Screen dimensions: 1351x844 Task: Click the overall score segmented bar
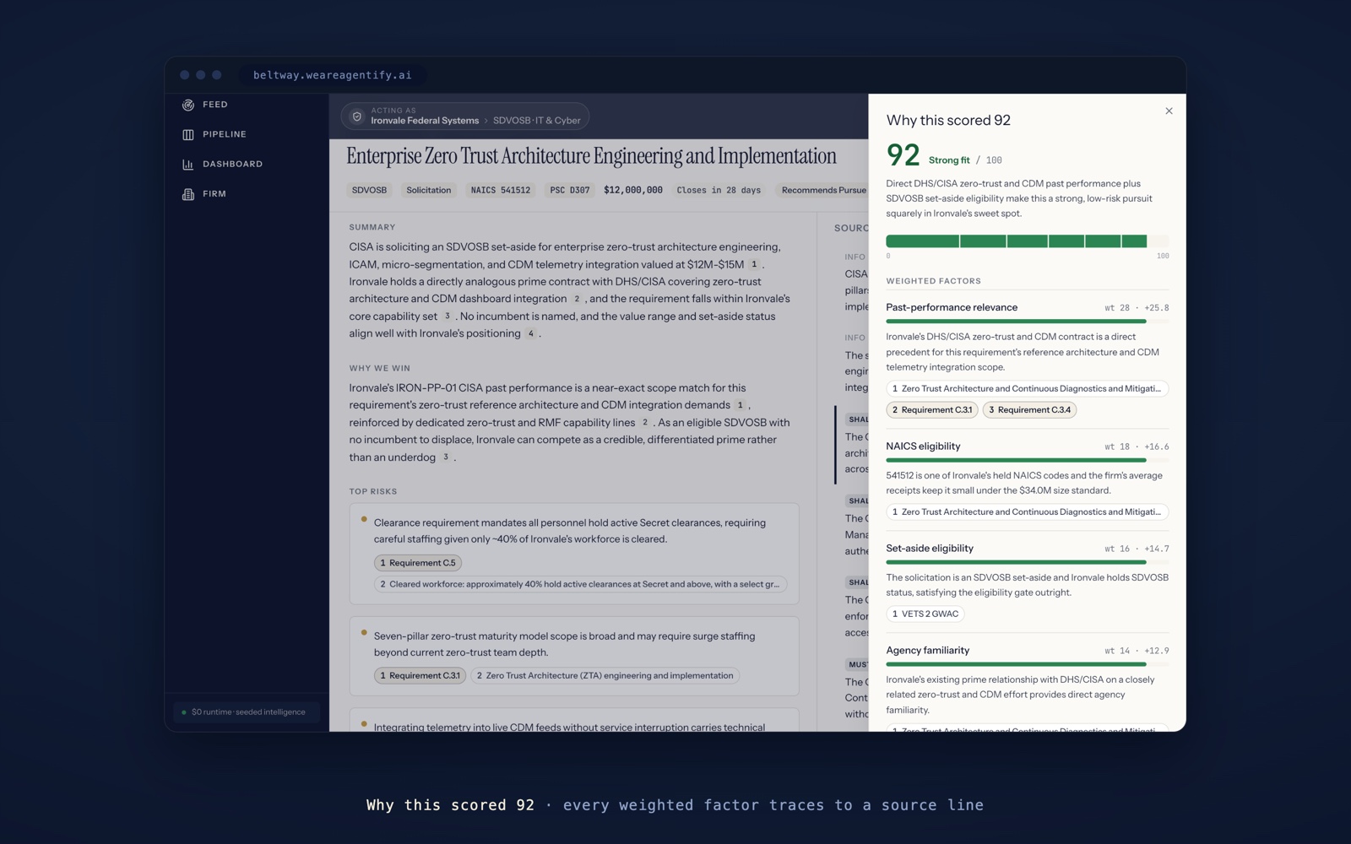[x=1028, y=241]
